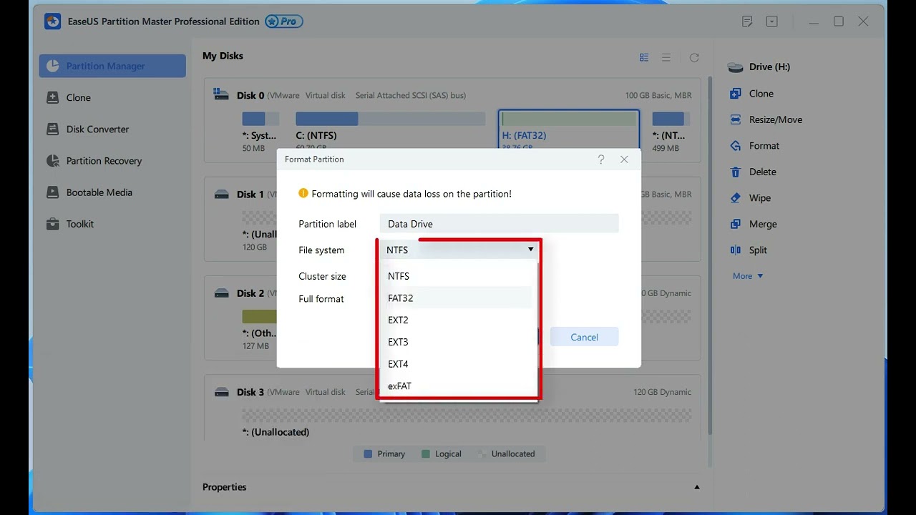The width and height of the screenshot is (916, 515).
Task: Switch to the disk card view icon
Action: pos(644,57)
